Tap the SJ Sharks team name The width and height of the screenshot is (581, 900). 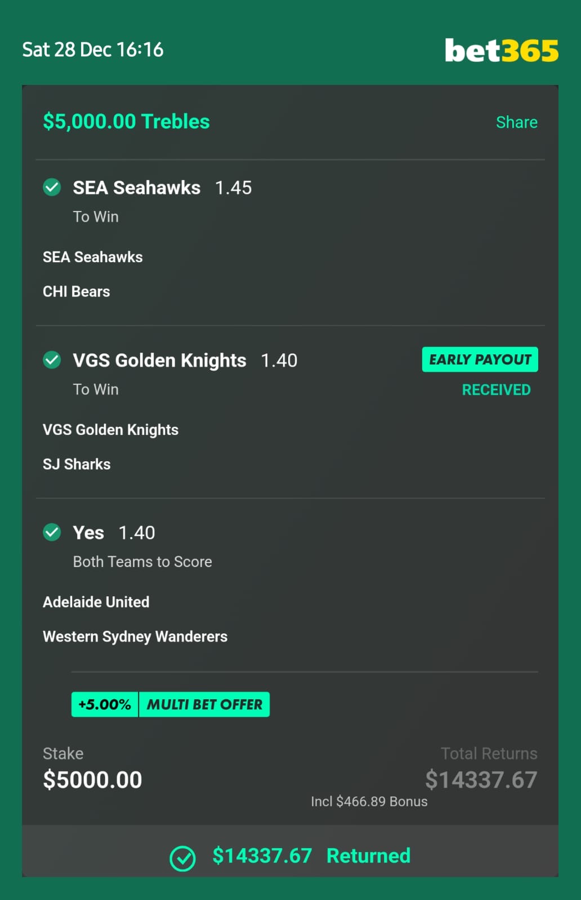(77, 464)
